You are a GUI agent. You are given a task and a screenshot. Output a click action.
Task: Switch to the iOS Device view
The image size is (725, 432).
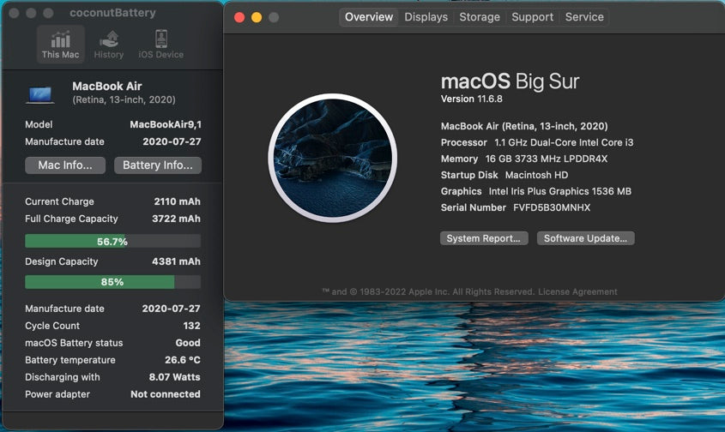point(161,45)
